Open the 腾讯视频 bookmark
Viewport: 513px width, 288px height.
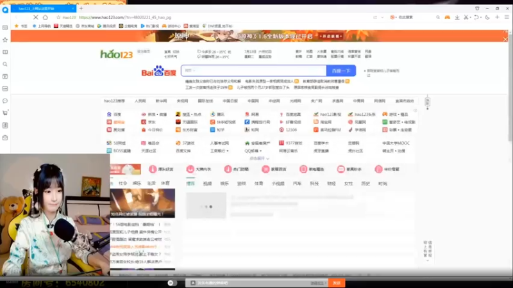click(106, 26)
